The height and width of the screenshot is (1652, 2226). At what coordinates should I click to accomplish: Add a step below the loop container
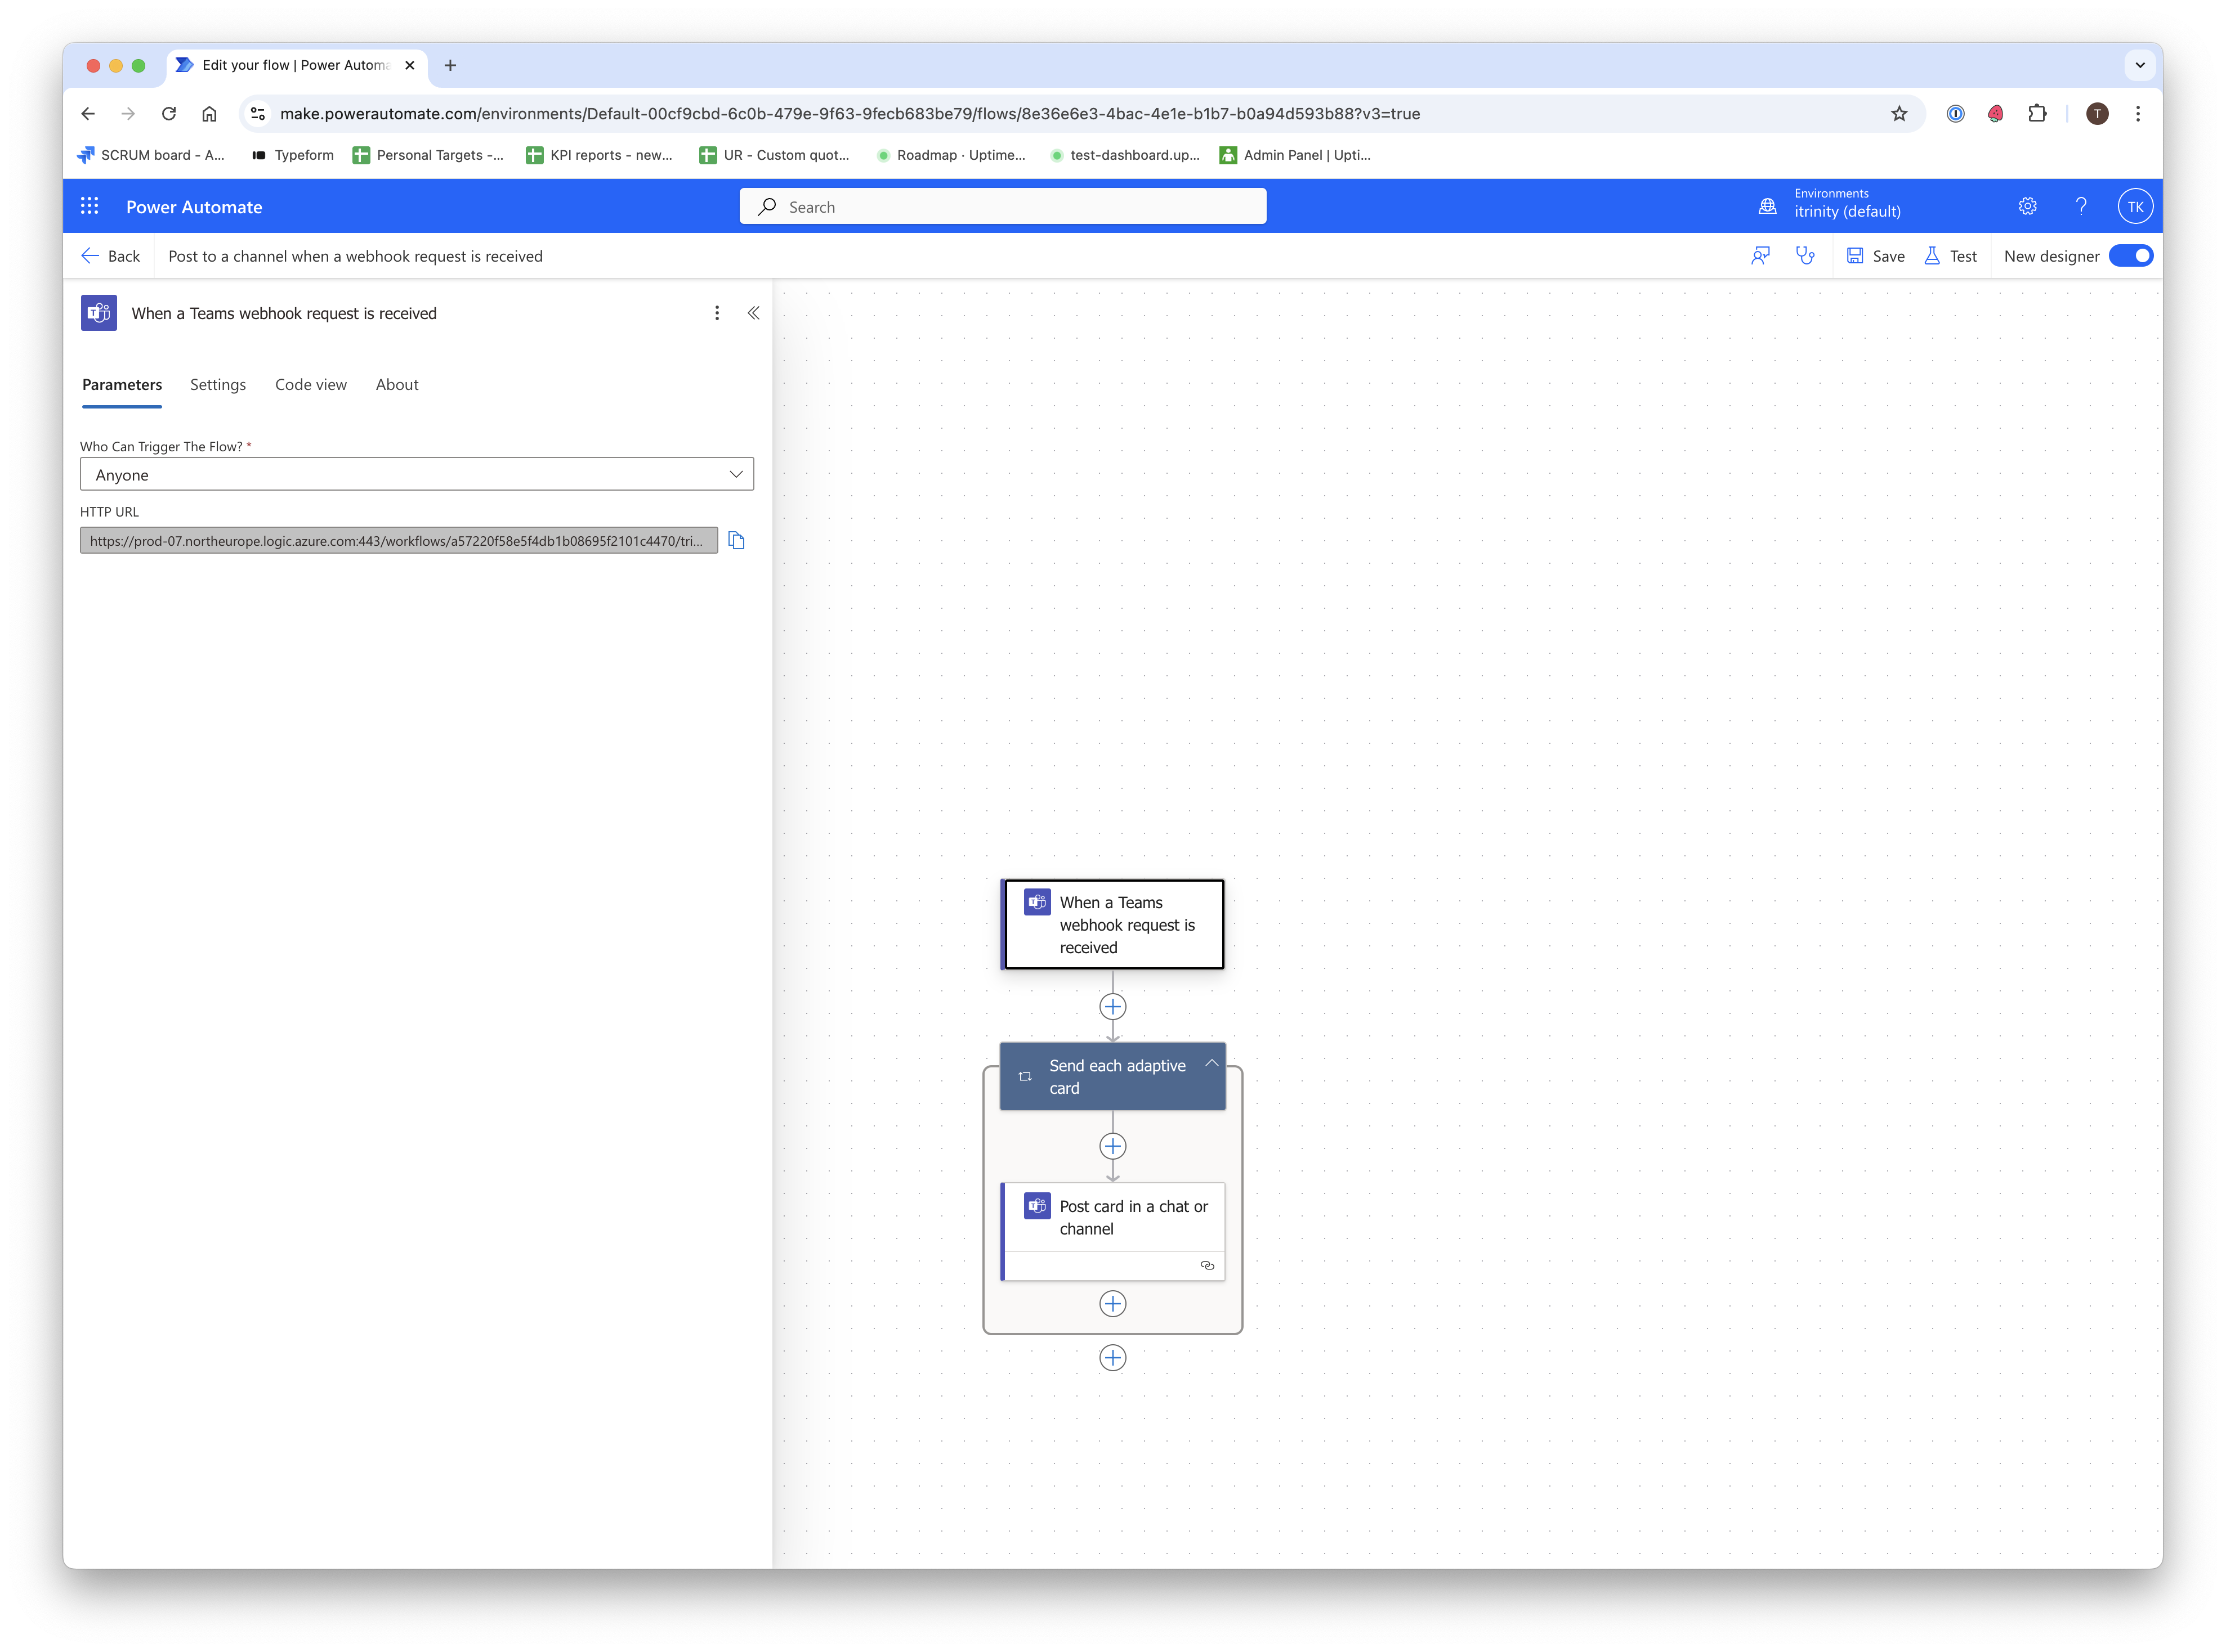click(1112, 1357)
